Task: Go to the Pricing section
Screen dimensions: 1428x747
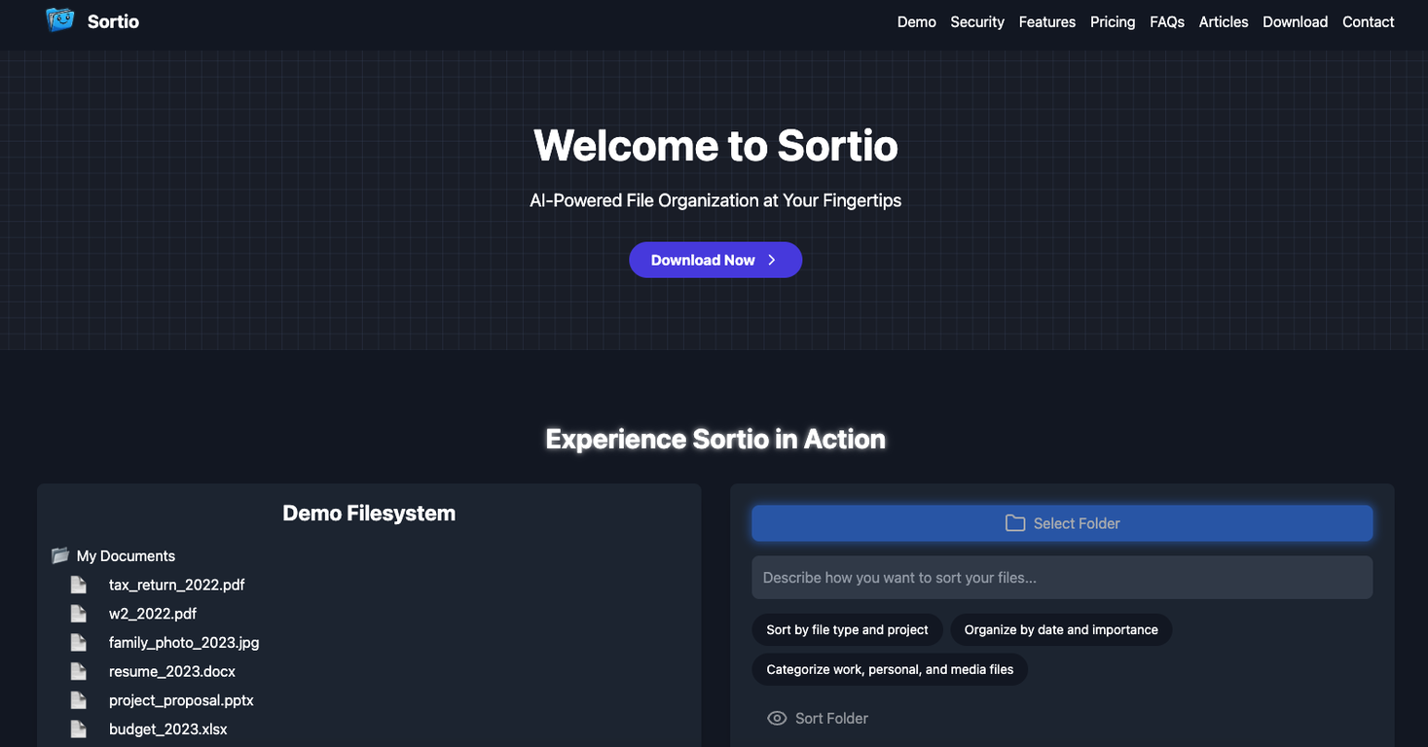Action: (1112, 21)
